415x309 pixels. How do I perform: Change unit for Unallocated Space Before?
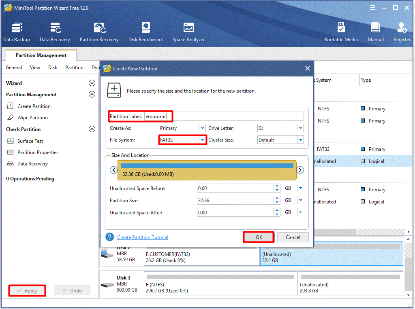tap(300, 188)
